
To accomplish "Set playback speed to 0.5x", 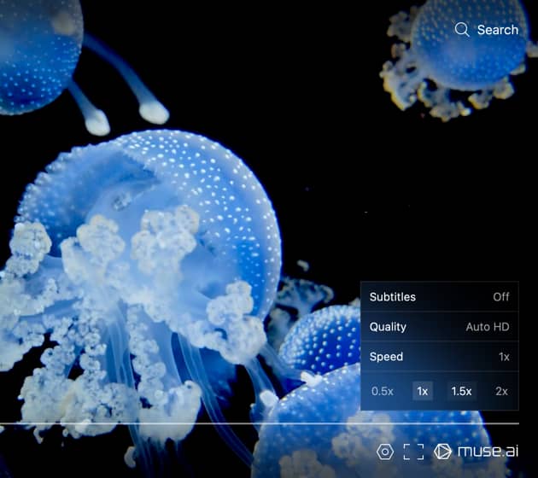I will (382, 391).
